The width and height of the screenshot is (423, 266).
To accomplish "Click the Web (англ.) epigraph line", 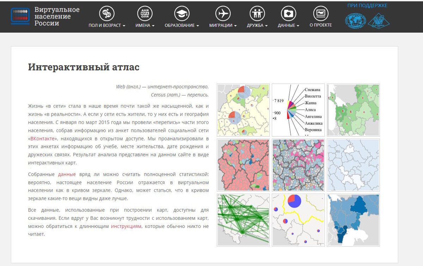I will coord(162,87).
